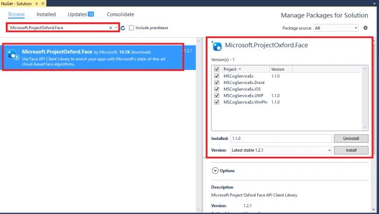Select Microsoft.ProjectOxford.Face search result

click(x=98, y=57)
